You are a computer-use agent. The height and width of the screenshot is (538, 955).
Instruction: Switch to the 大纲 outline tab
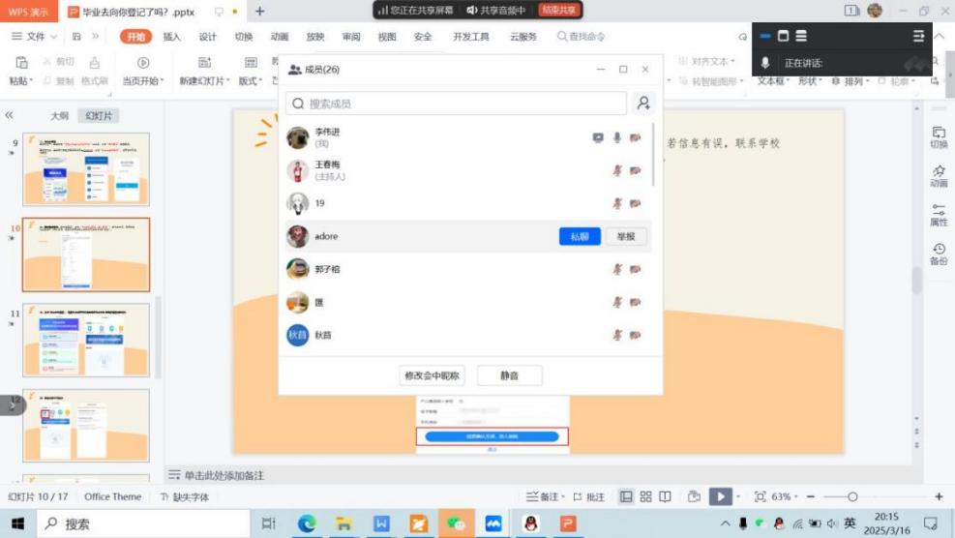59,115
